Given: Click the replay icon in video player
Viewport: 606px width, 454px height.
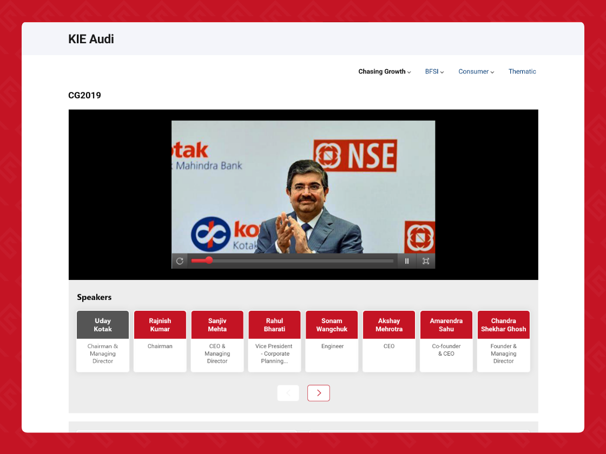Looking at the screenshot, I should point(180,261).
